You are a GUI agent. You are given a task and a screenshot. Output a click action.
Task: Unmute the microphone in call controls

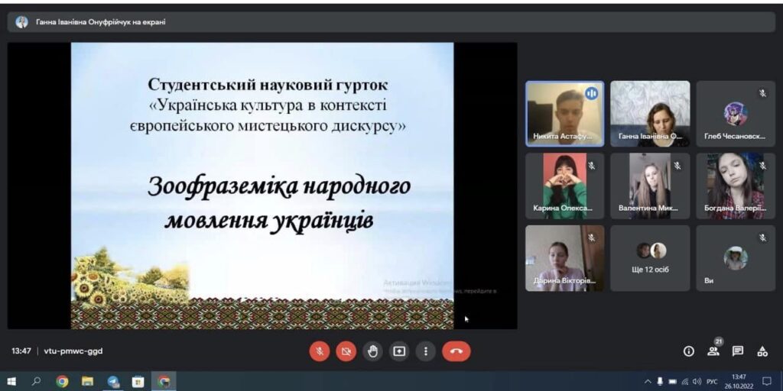coord(320,351)
